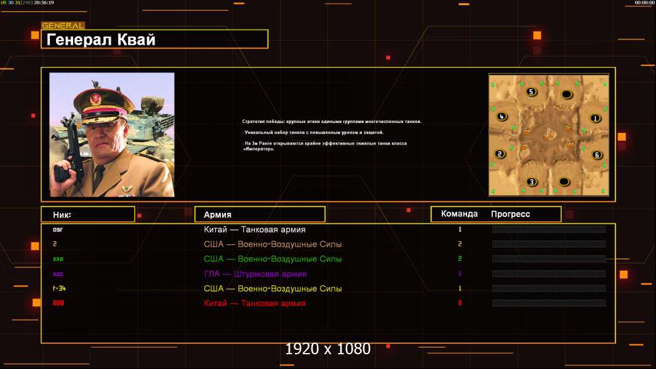Click start position marker 6 on the minimap
This screenshot has width=656, height=369.
596,155
